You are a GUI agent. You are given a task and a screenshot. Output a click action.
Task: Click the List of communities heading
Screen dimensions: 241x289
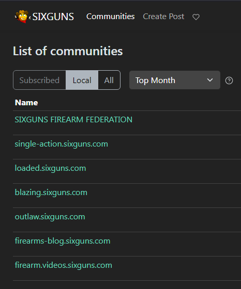(68, 51)
